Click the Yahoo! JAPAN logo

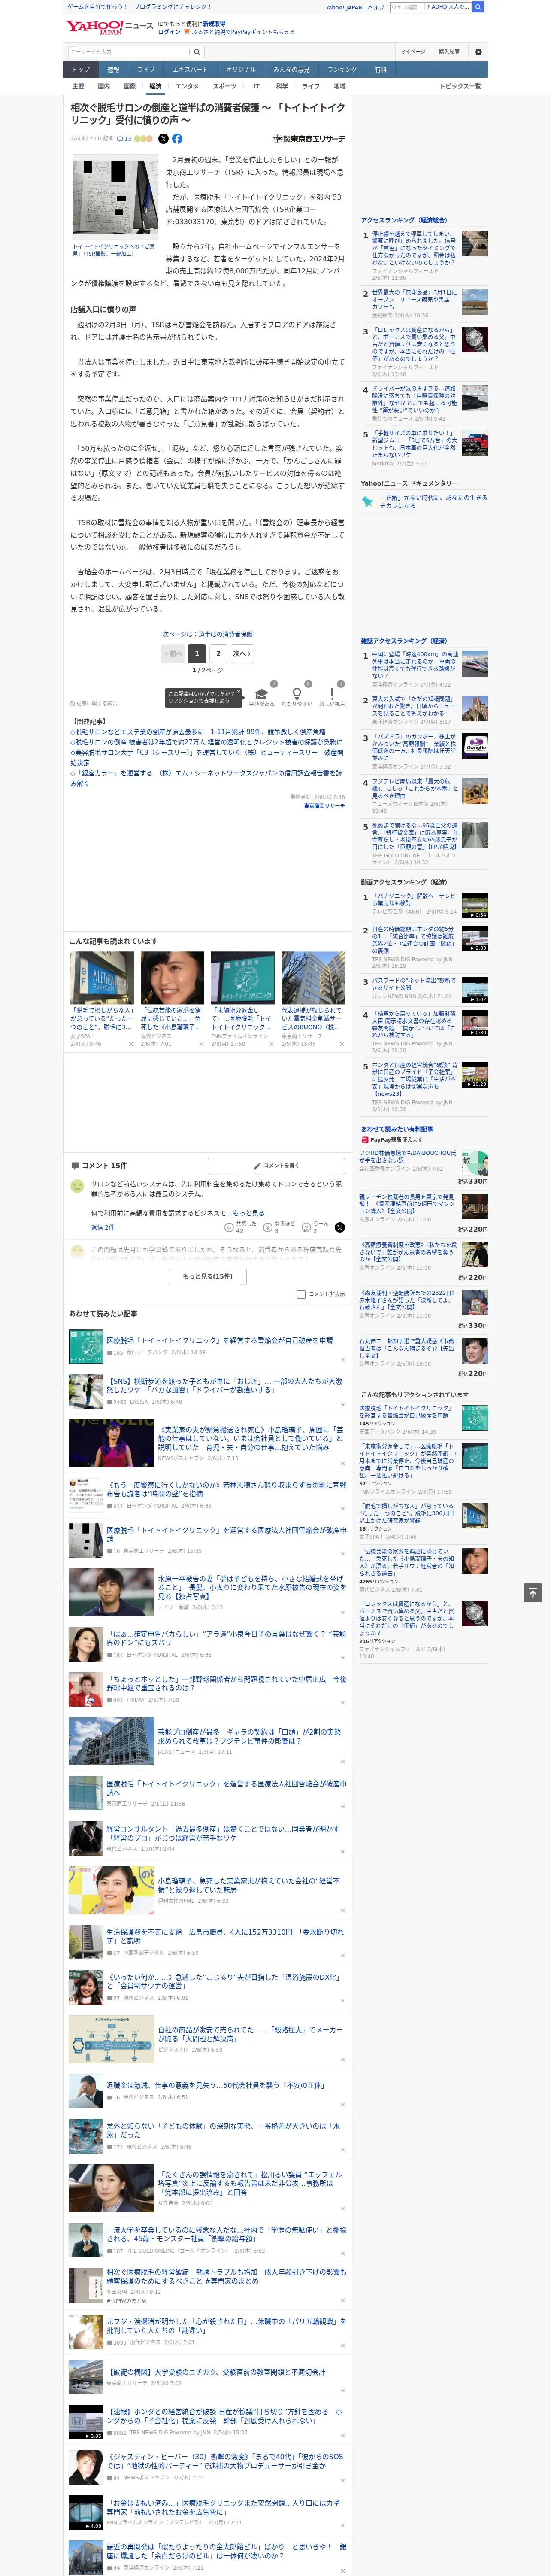click(x=95, y=27)
